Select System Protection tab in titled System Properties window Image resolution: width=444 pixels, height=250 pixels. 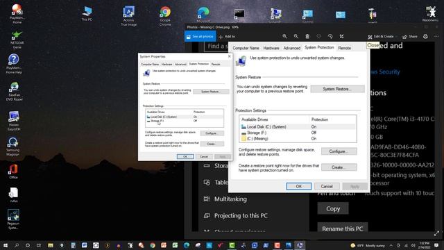(199, 64)
